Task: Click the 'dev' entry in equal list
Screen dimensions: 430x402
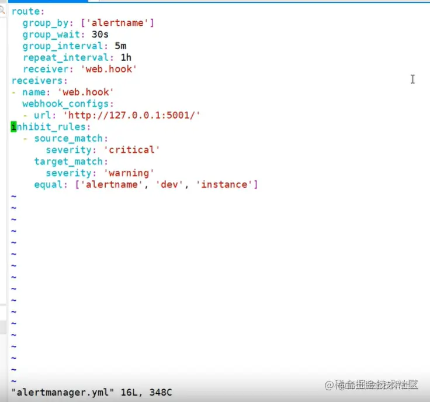Action: (169, 184)
